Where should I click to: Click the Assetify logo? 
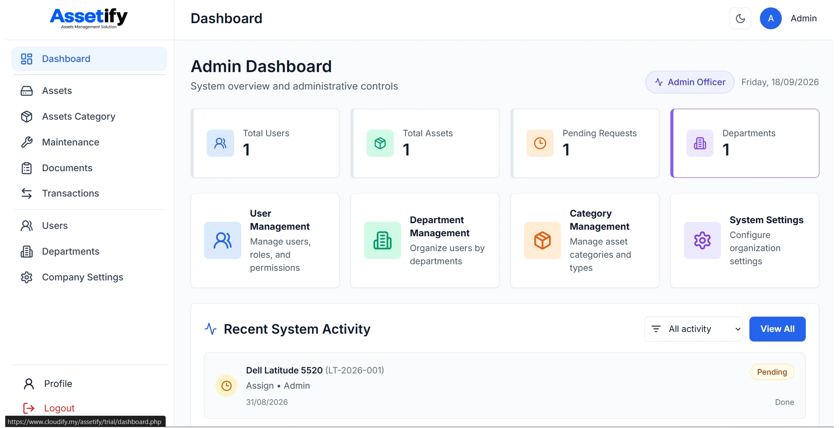(89, 19)
